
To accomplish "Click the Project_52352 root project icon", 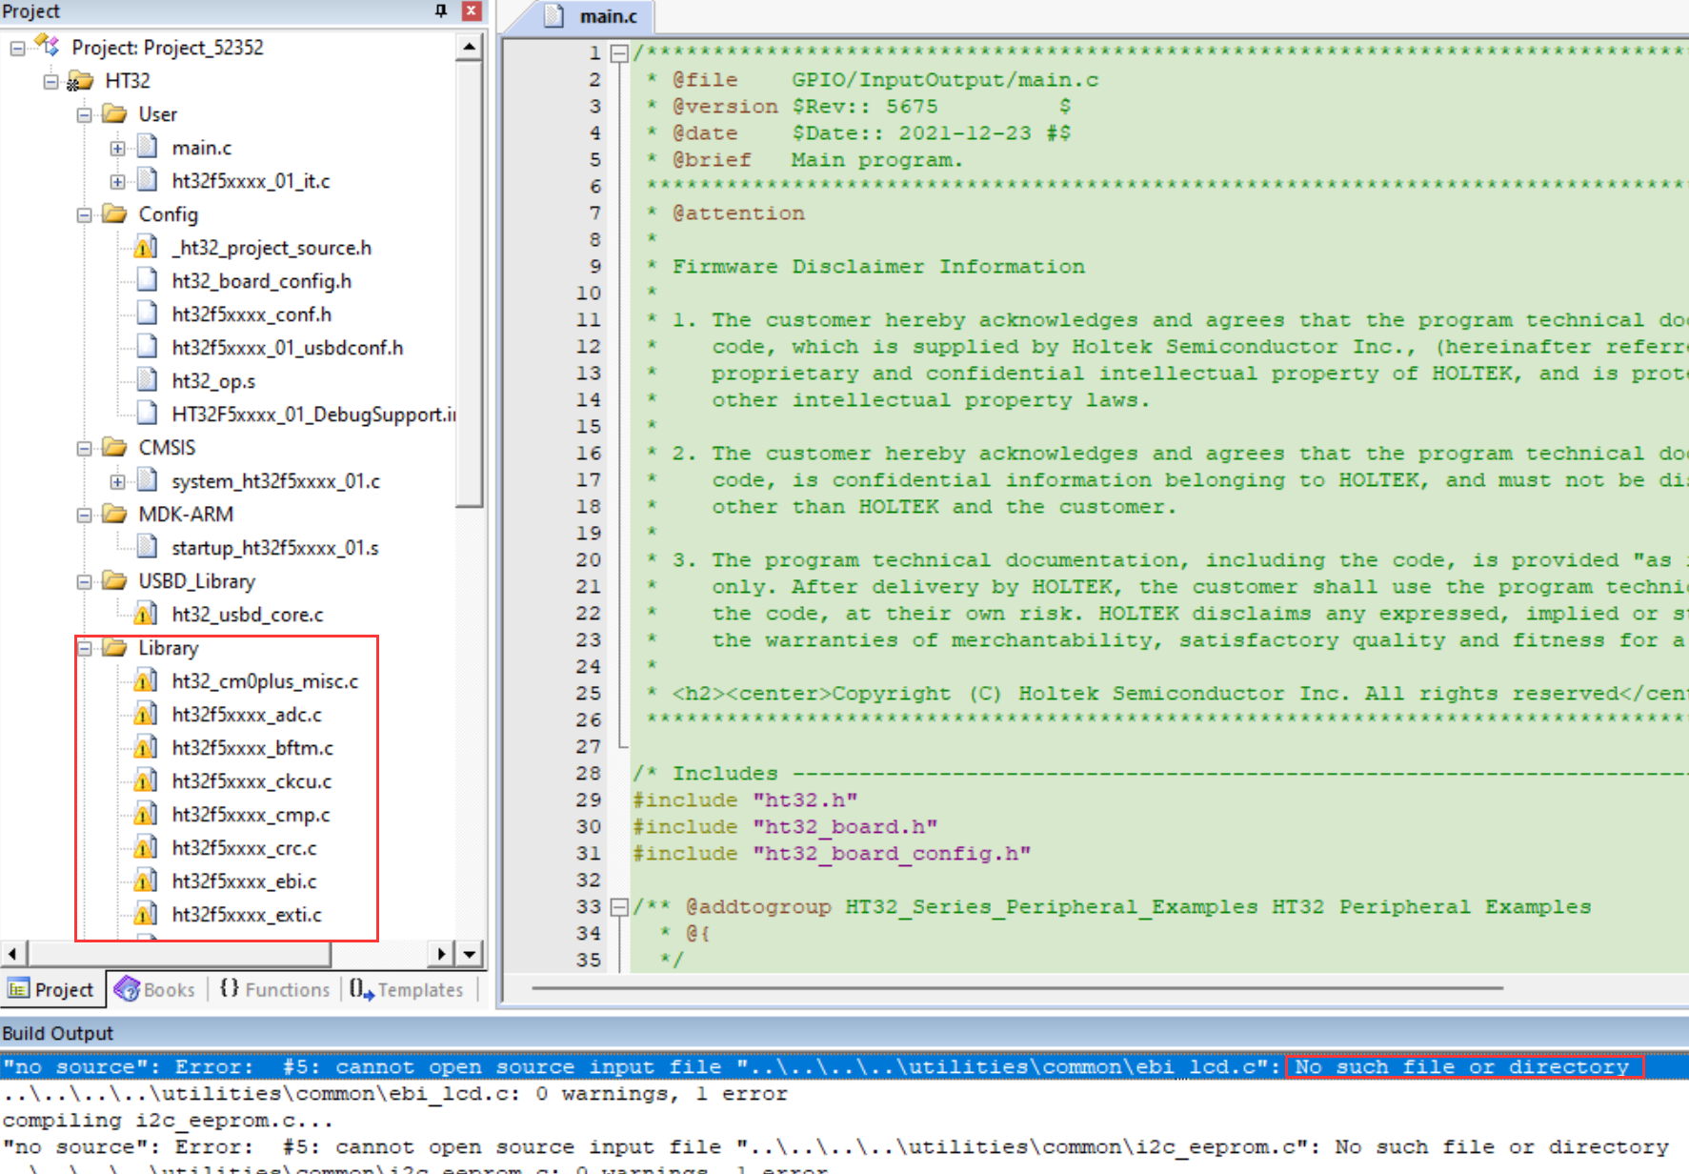I will [x=47, y=45].
